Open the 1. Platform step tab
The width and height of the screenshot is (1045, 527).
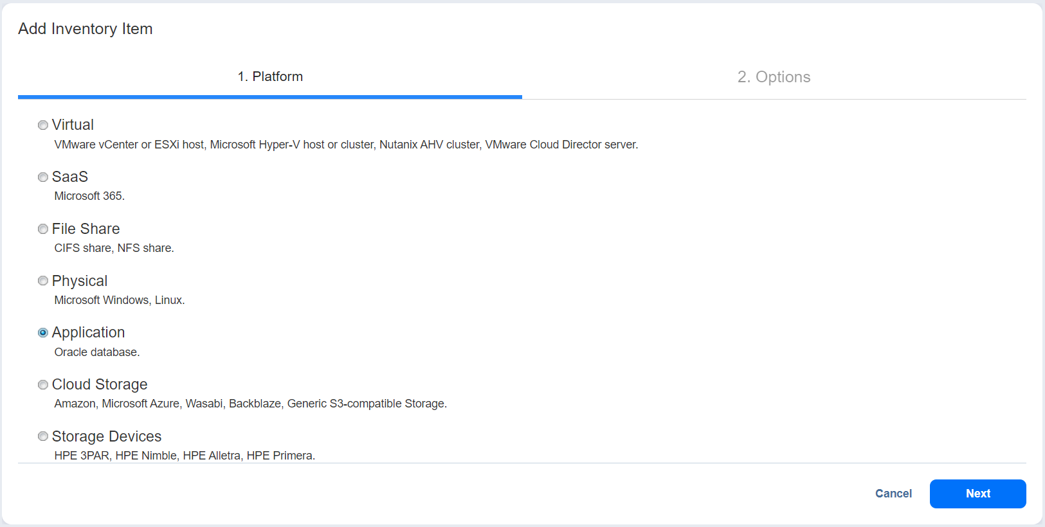coord(270,77)
